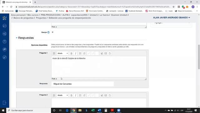This screenshot has height=113, width=200.
Task: Insert media in Pregunta 2 editor
Action: click(x=106, y=95)
